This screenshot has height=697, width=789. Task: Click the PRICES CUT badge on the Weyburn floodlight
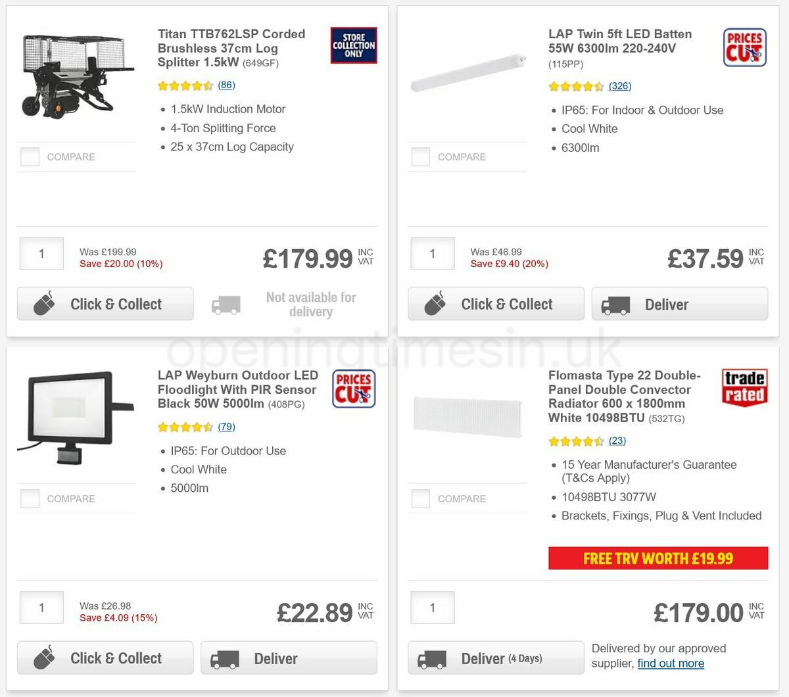pos(354,388)
